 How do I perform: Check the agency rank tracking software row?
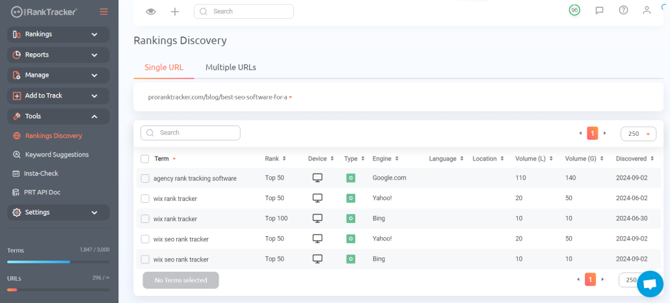(145, 178)
